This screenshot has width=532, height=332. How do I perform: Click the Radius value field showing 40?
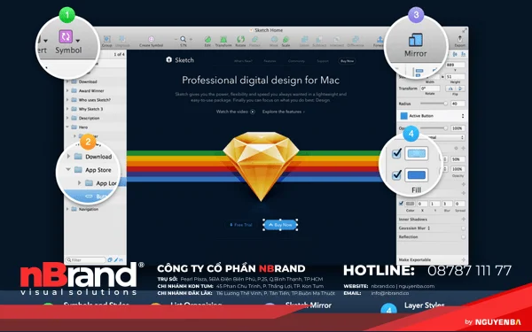point(458,104)
